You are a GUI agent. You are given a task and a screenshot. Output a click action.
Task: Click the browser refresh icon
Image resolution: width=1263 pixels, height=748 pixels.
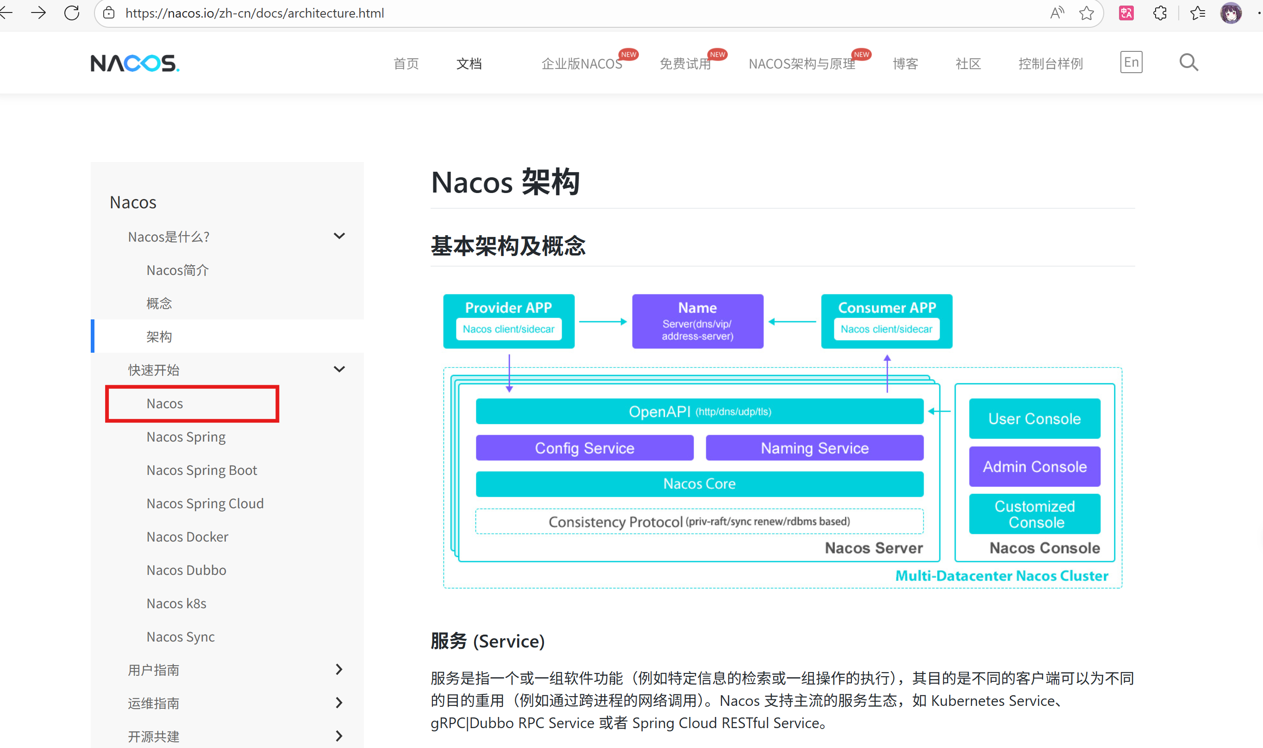(72, 13)
